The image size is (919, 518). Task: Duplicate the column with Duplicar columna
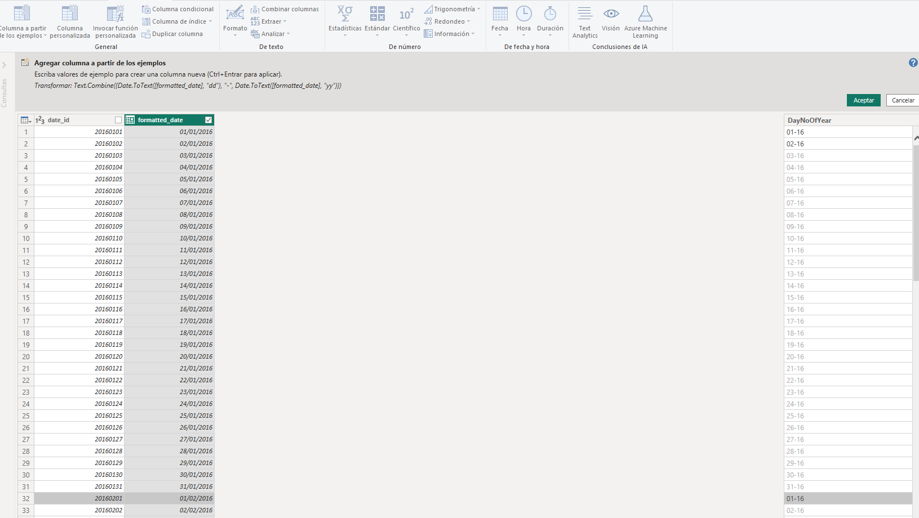pos(172,34)
